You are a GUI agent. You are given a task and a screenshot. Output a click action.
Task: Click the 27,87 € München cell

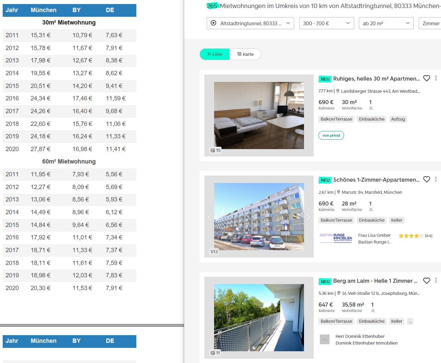[x=40, y=149]
